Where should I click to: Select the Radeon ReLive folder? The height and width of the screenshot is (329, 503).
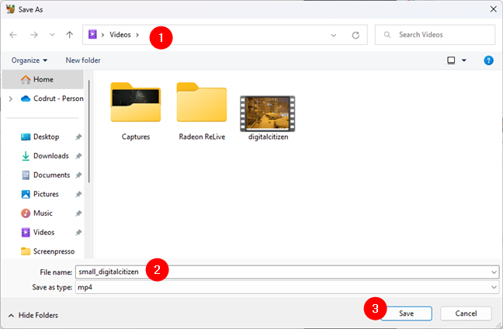click(x=202, y=111)
